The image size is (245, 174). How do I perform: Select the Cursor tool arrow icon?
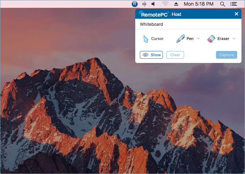coord(145,39)
